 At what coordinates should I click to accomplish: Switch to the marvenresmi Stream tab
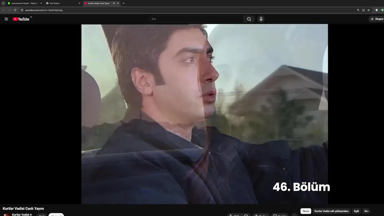pyautogui.click(x=25, y=3)
